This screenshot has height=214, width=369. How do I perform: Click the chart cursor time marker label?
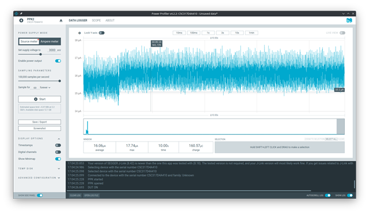[156, 44]
